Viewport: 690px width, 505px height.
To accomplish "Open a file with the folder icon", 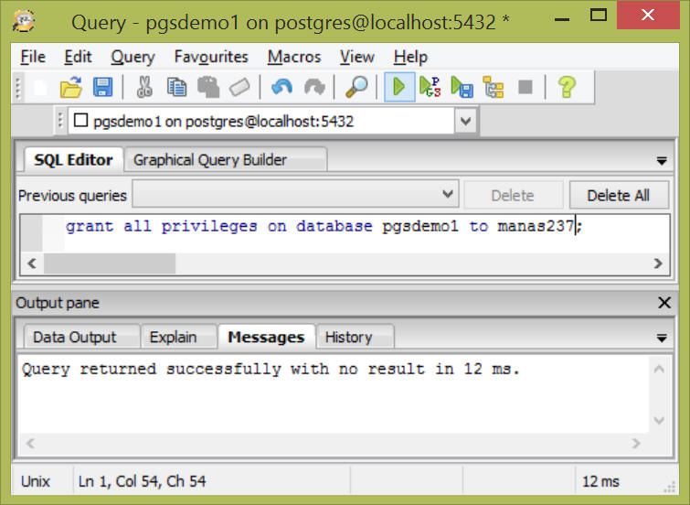I will click(71, 87).
